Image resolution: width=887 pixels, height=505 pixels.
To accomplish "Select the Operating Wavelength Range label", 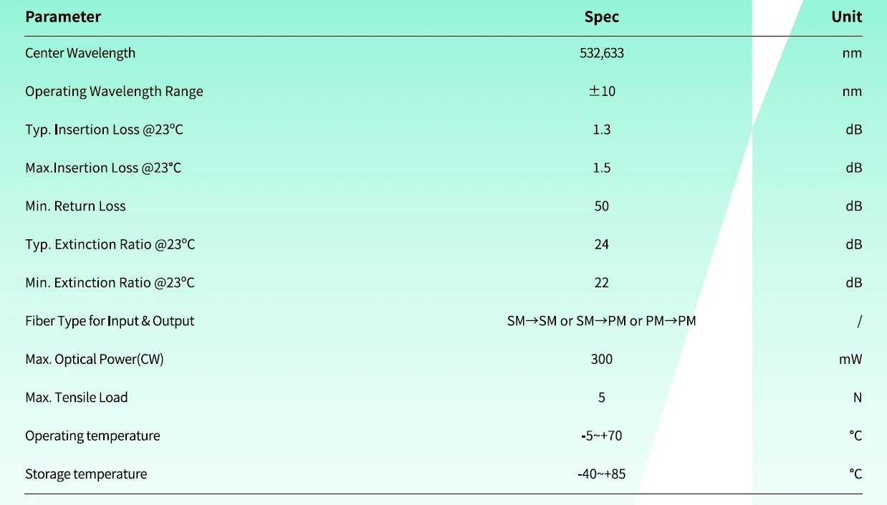I will pyautogui.click(x=114, y=91).
